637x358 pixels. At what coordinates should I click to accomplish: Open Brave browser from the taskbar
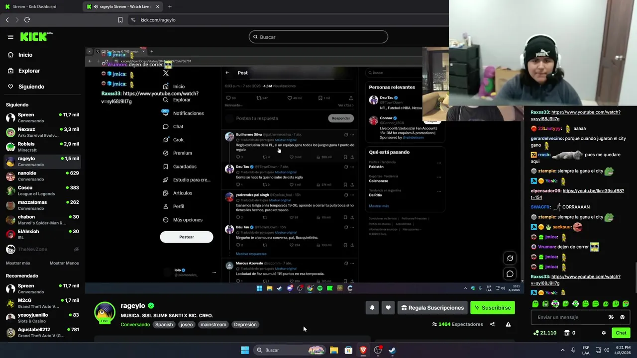pyautogui.click(x=363, y=350)
